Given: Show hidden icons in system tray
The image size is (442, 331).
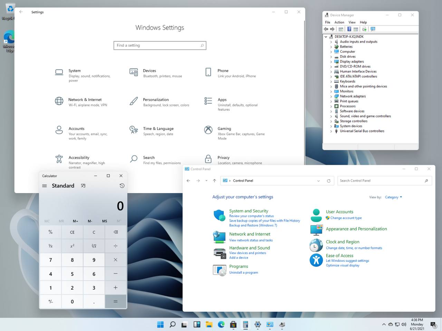Looking at the screenshot, I should click(x=384, y=324).
